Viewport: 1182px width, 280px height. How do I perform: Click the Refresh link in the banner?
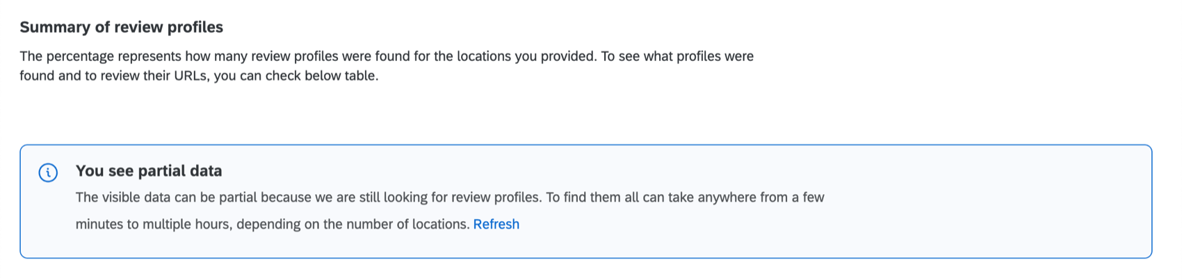[x=496, y=225]
